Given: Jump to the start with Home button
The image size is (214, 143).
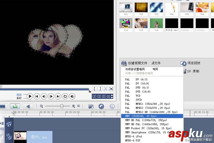Looking at the screenshot, I should (x=37, y=96).
